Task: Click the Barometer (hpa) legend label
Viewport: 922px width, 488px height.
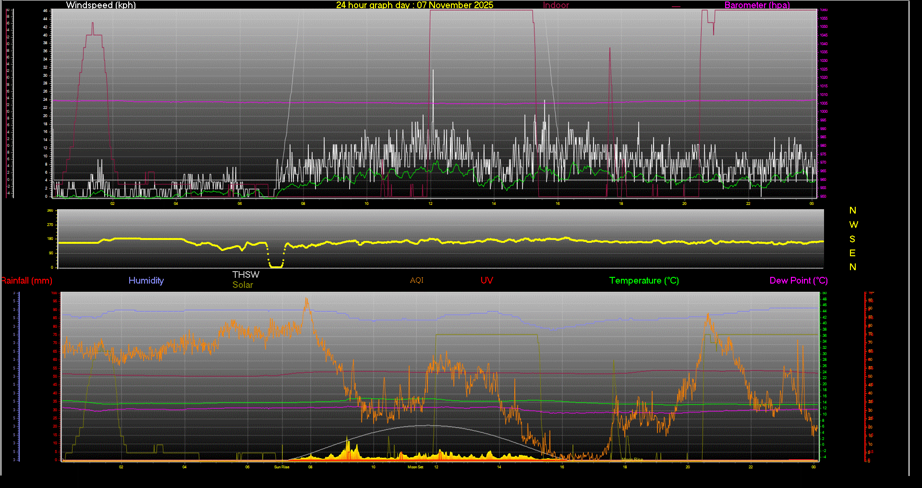Action: pos(757,5)
